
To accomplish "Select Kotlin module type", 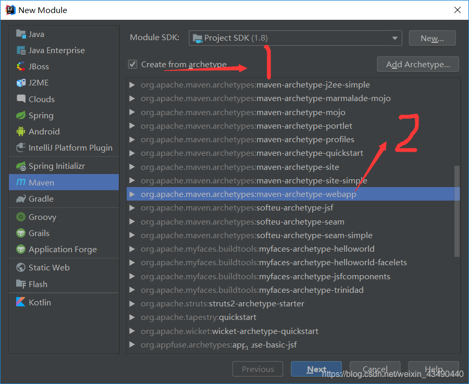I will tap(64, 302).
